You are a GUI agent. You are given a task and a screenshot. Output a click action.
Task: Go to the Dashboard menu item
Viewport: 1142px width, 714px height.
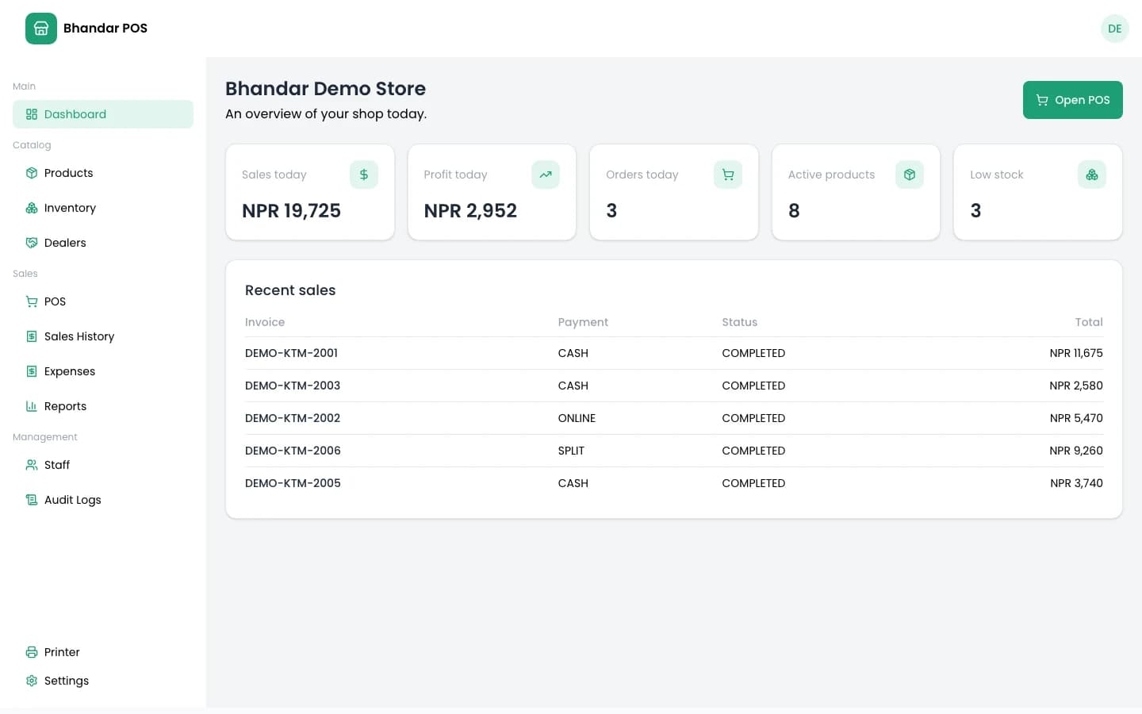point(103,114)
